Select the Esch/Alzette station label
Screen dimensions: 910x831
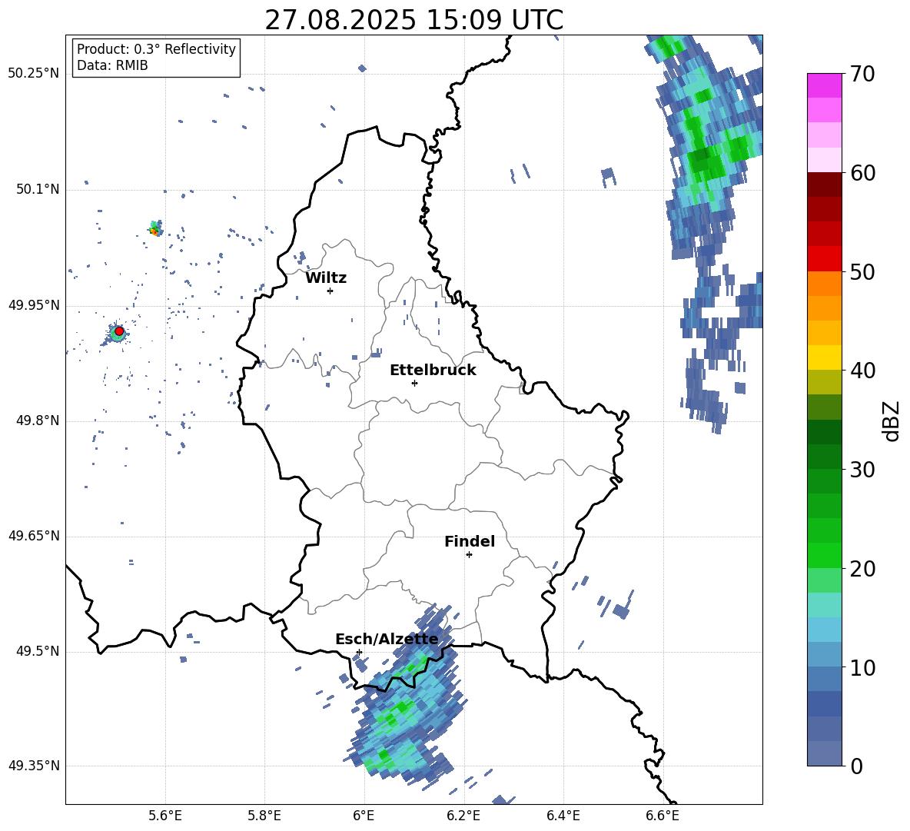387,640
